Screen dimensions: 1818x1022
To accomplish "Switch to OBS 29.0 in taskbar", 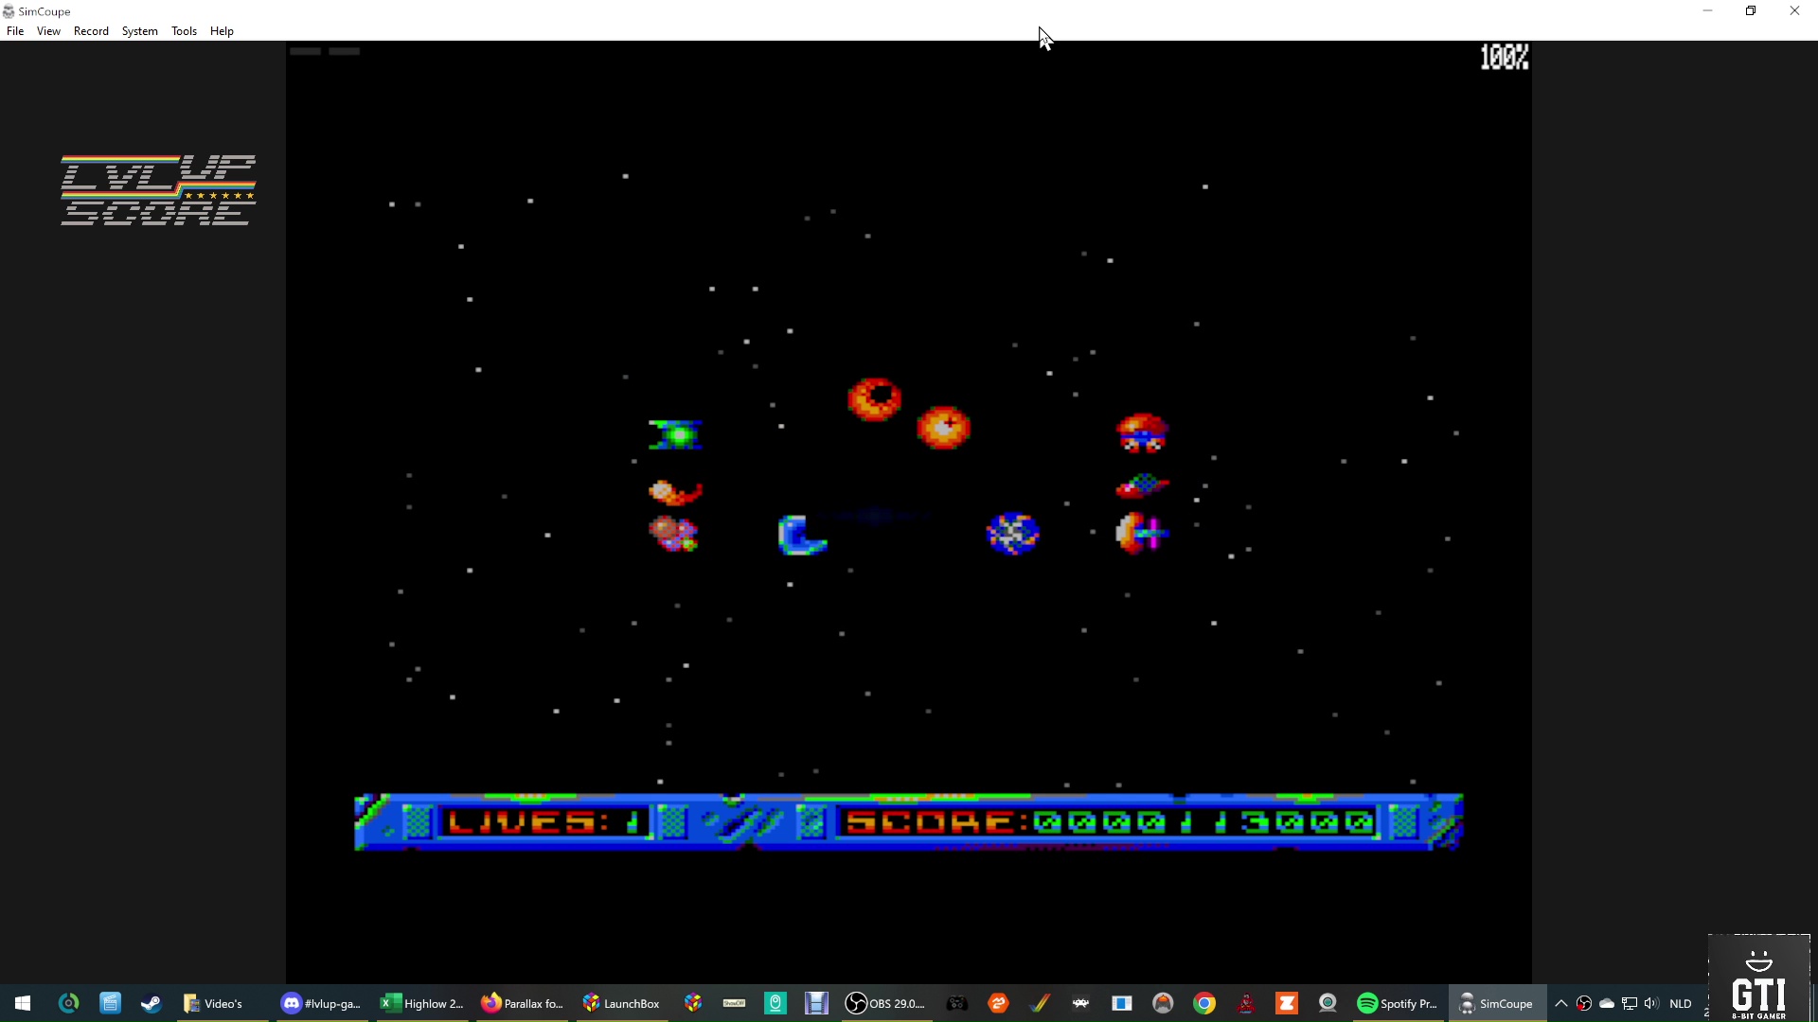I will coord(885,1003).
